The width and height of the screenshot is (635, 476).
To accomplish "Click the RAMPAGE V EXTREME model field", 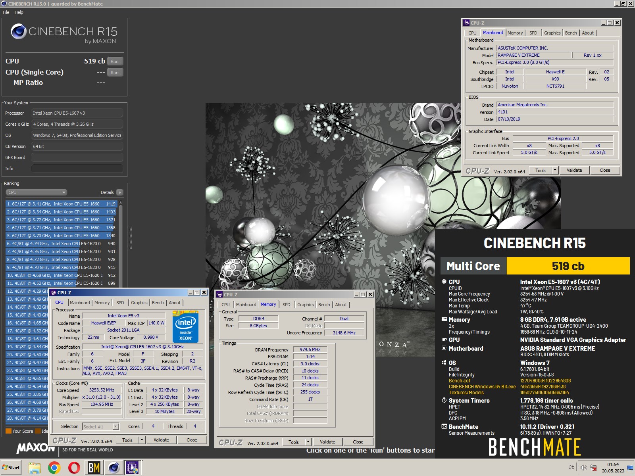I will [x=534, y=55].
